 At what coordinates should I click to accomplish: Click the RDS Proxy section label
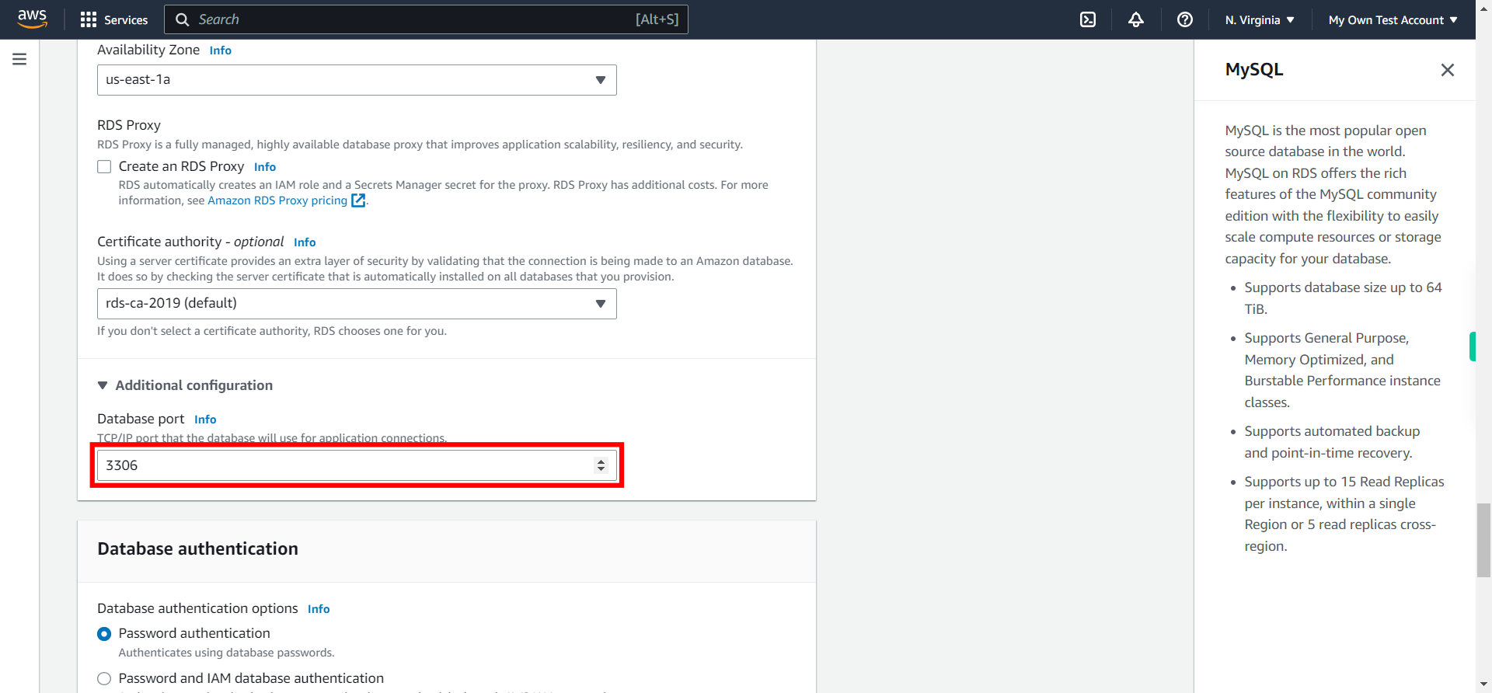[x=129, y=125]
